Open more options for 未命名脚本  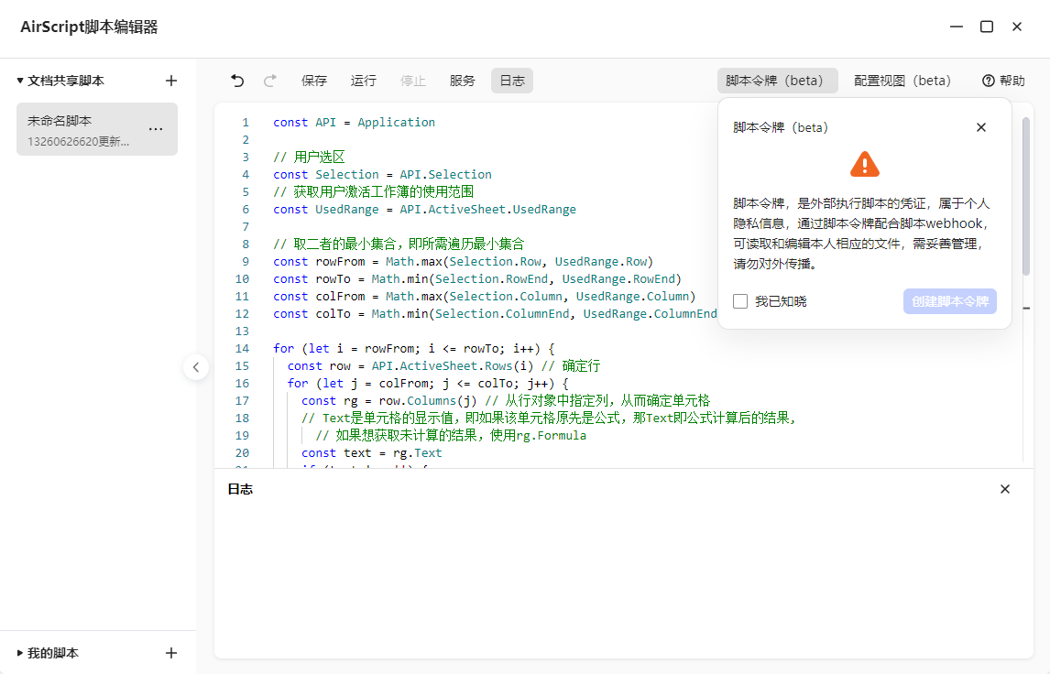[x=156, y=129]
